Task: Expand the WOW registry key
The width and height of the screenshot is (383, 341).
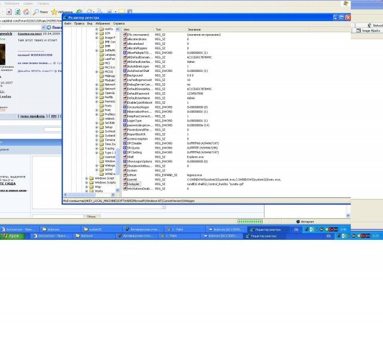Action: (x=96, y=170)
